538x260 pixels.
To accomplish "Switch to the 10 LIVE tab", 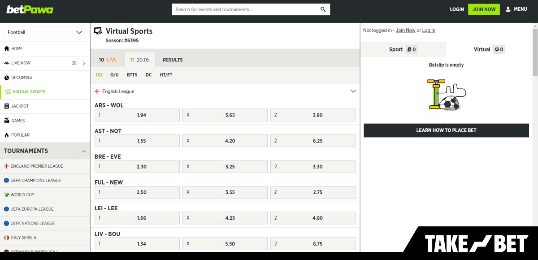I will (108, 60).
